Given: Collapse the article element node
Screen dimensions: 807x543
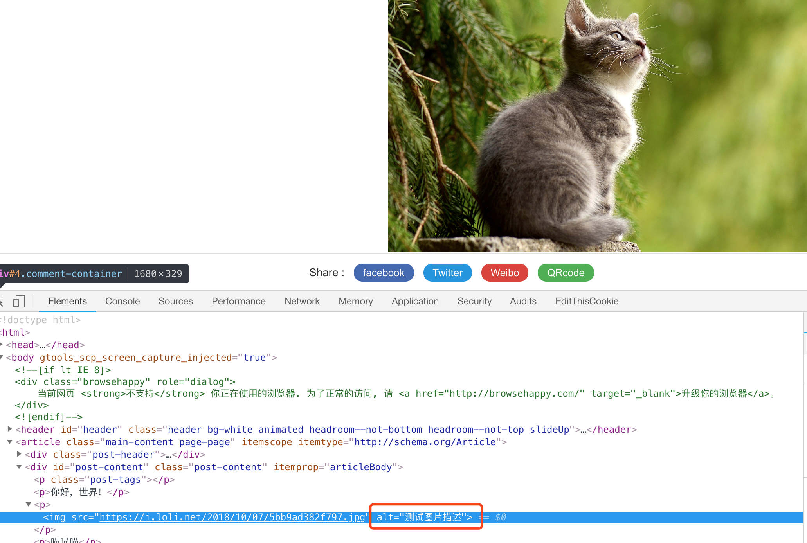Looking at the screenshot, I should click(x=9, y=442).
